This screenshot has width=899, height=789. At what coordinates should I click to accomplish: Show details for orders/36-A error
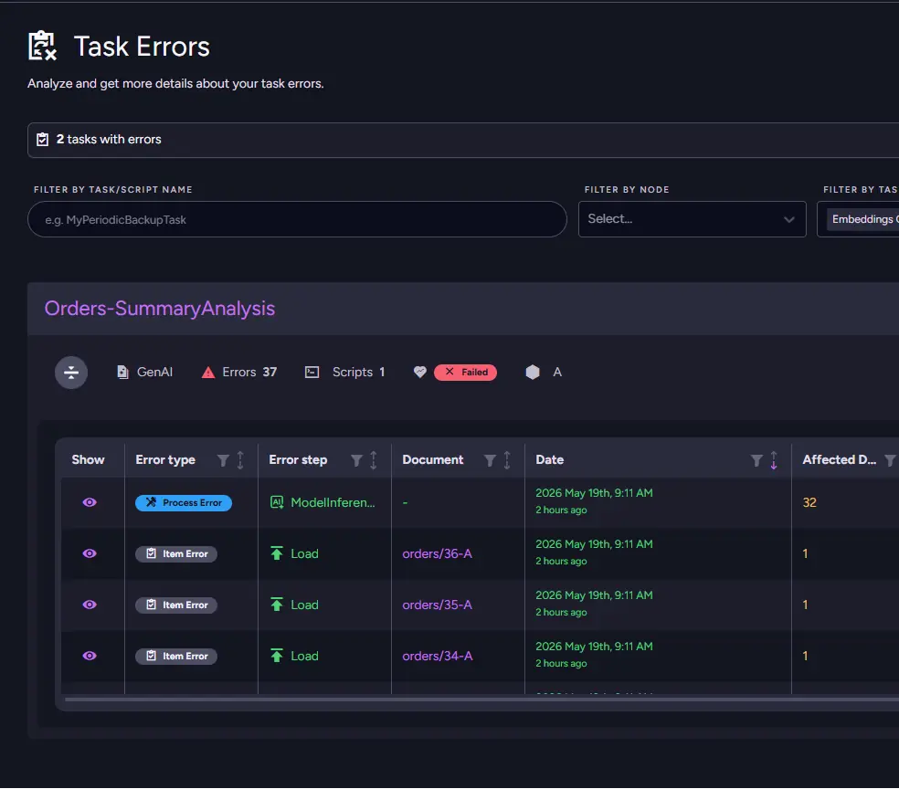[90, 553]
